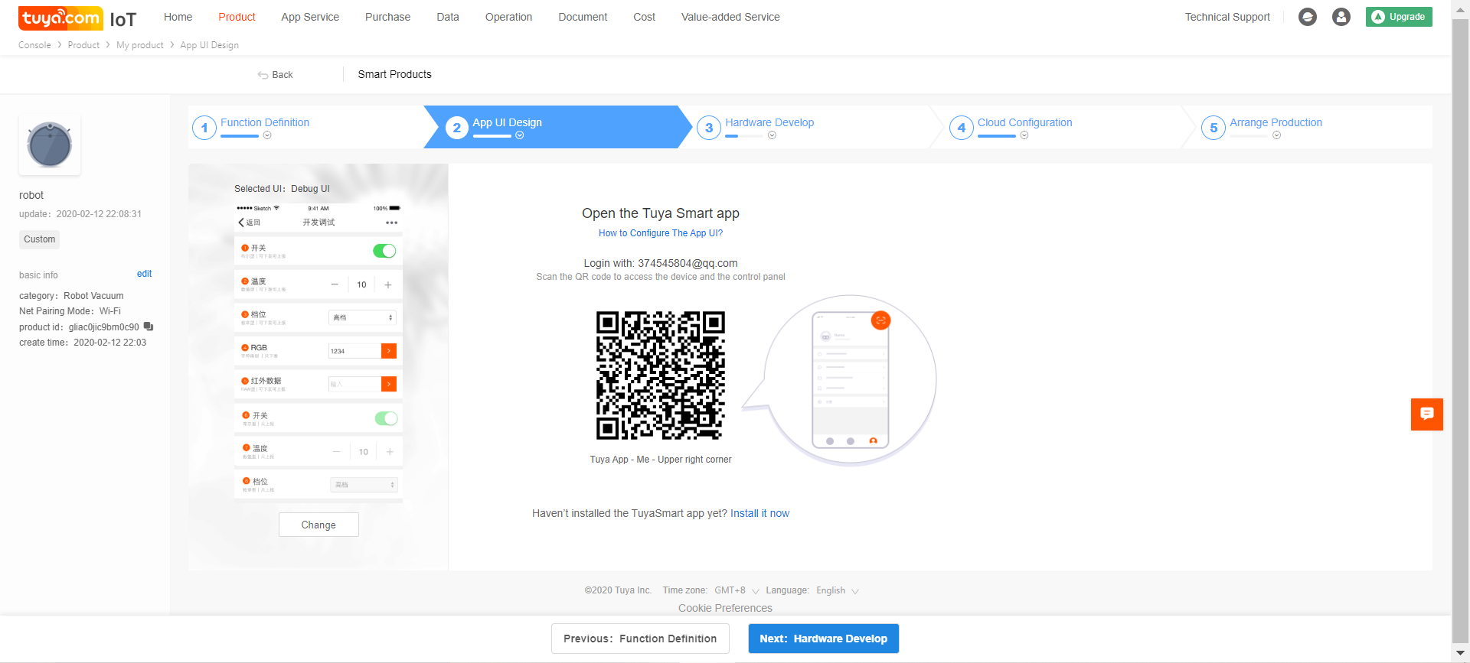Screen dimensions: 1470x663
Task: Open the Home menu
Action: click(x=178, y=17)
